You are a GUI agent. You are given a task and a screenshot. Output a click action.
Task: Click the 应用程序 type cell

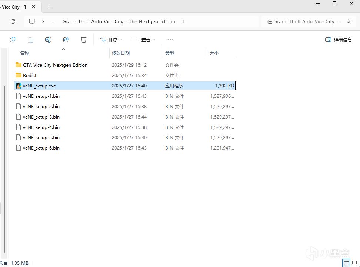pos(174,86)
